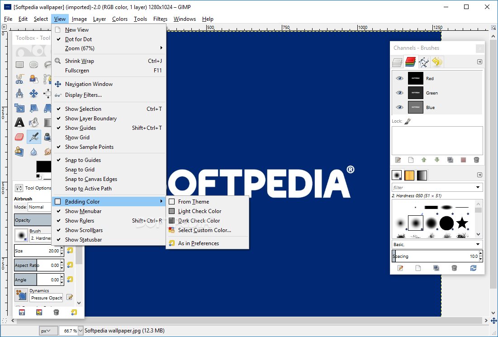Select the Move tool in toolbox
Screen dimensions: 498x337
click(33, 93)
